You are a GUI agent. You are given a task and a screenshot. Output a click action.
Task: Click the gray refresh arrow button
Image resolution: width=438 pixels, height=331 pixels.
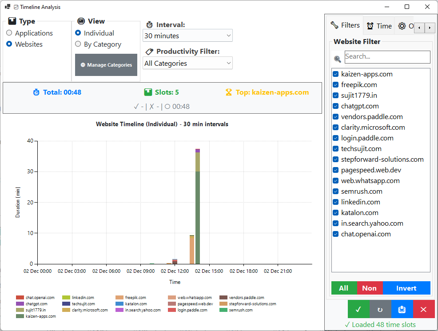pos(380,309)
